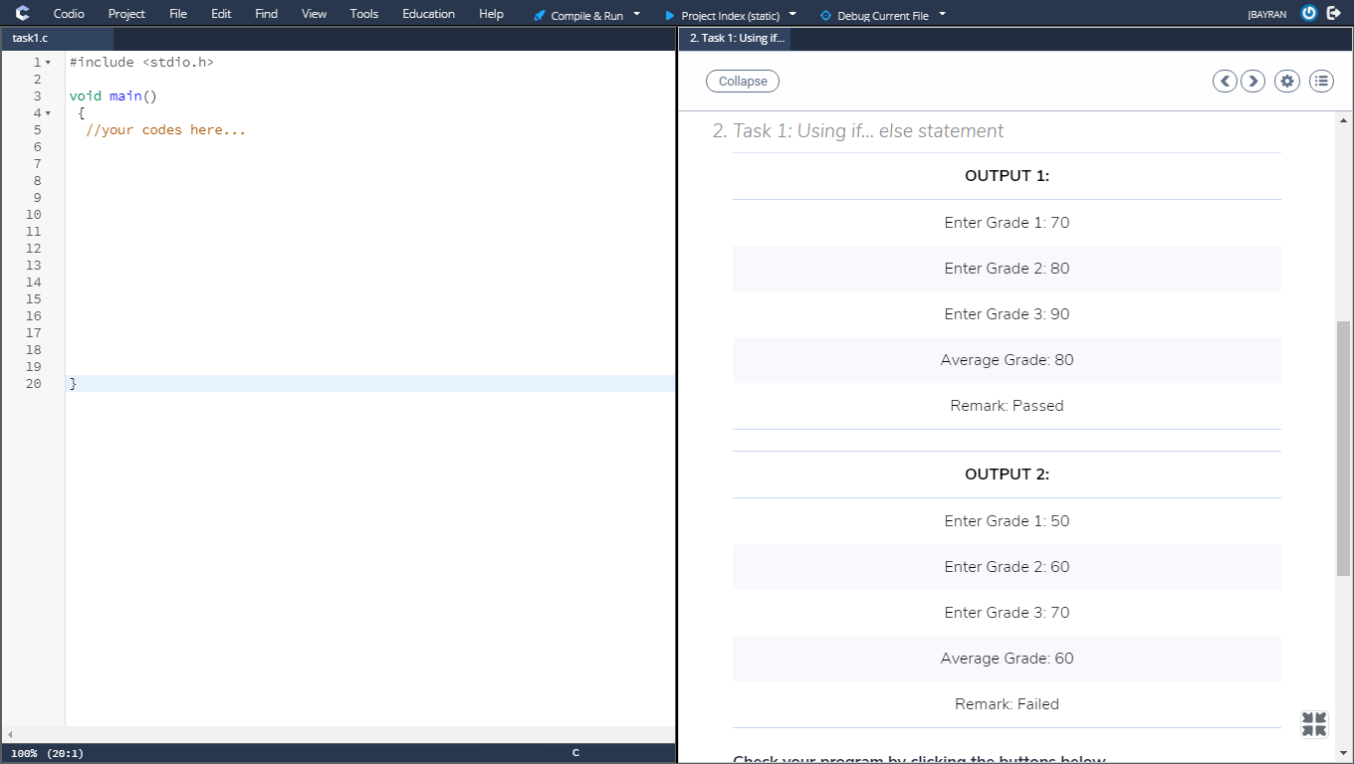Click the exit fullscreen arrows icon
The image size is (1354, 764).
coord(1313,724)
